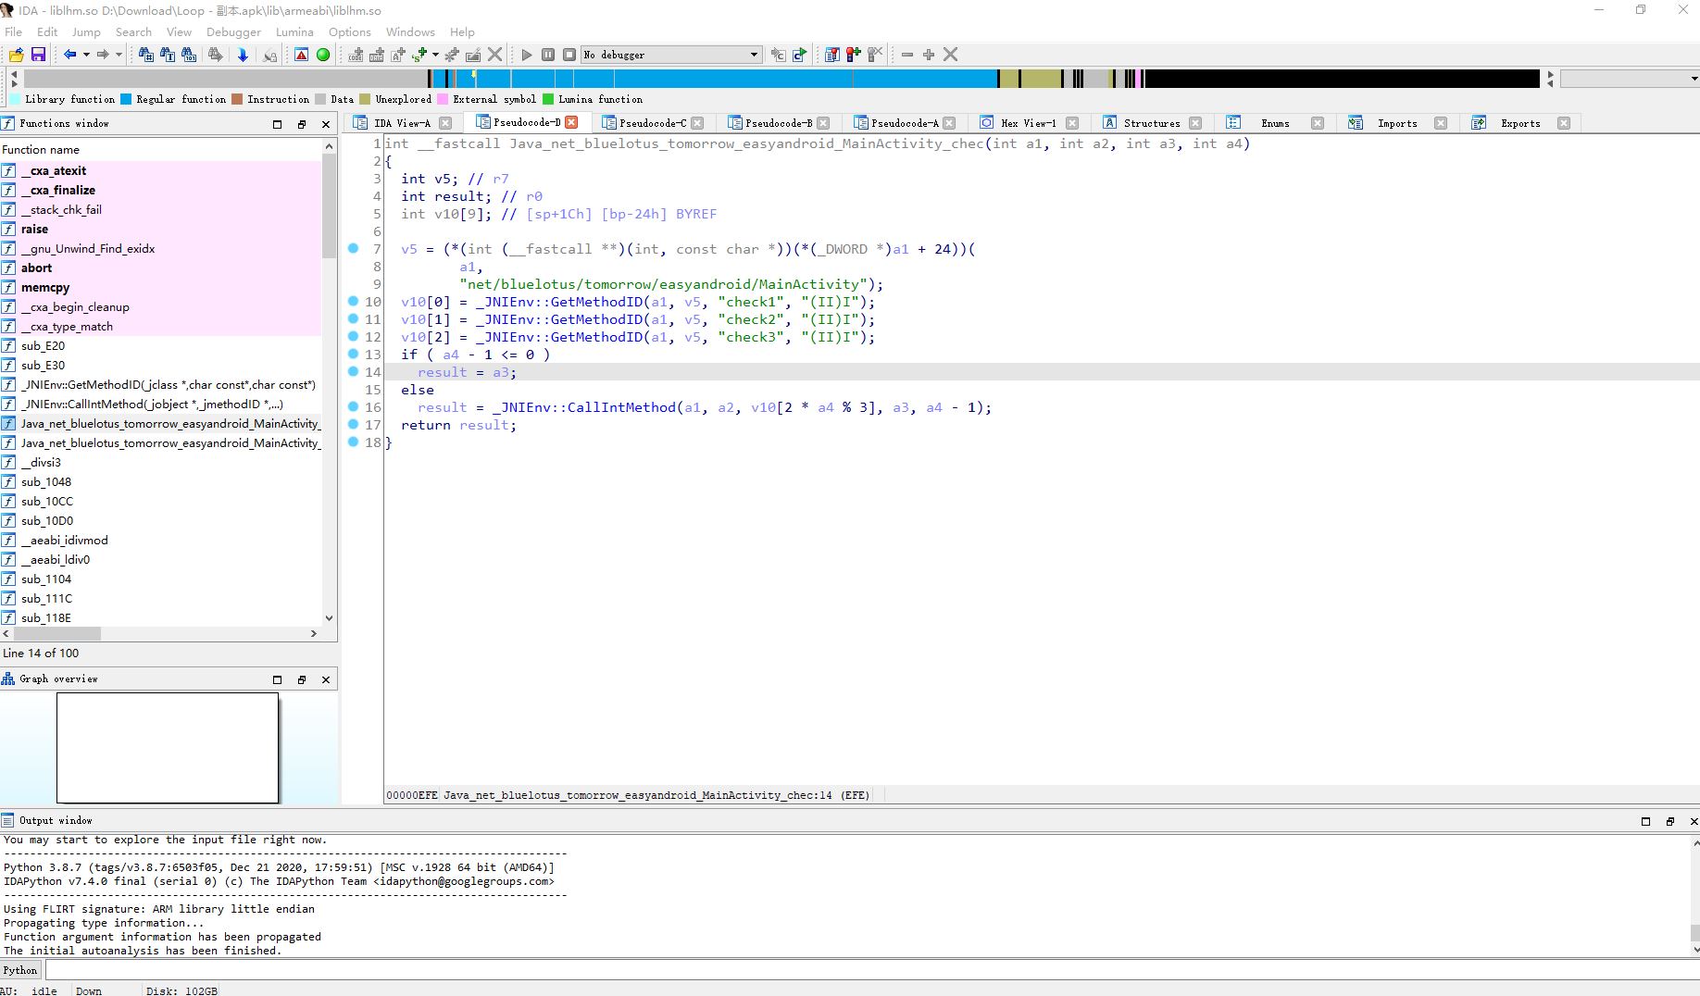Switch to the Pseudocode-C tab

[653, 123]
